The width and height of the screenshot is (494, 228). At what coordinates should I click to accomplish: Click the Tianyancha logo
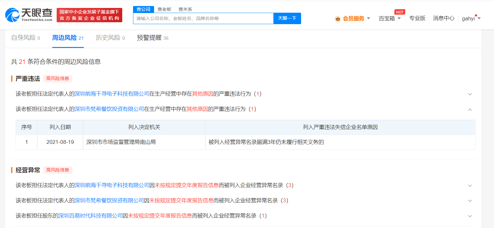29,15
